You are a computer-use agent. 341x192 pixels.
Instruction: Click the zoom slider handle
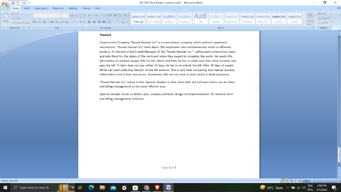pos(325,181)
